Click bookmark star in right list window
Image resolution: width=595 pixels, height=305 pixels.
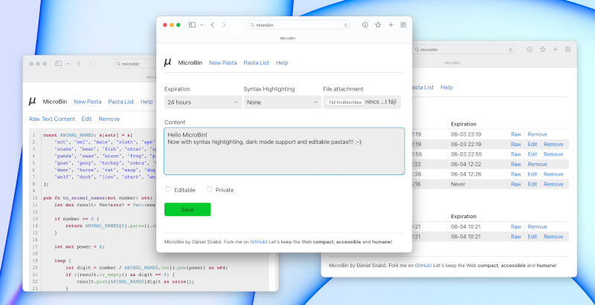pos(543,49)
